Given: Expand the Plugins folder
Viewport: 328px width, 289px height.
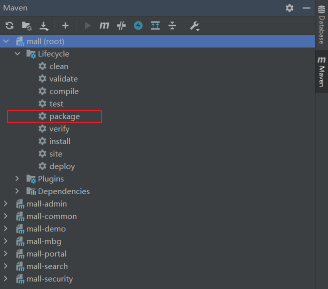Looking at the screenshot, I should point(17,179).
